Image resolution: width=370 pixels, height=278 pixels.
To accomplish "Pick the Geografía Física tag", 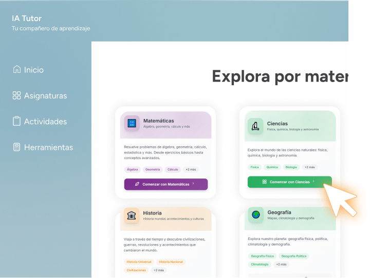I will pos(262,256).
